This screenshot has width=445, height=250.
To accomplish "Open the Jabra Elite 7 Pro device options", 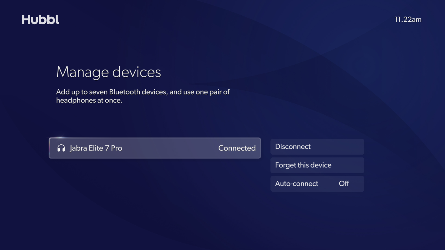I will (x=155, y=148).
